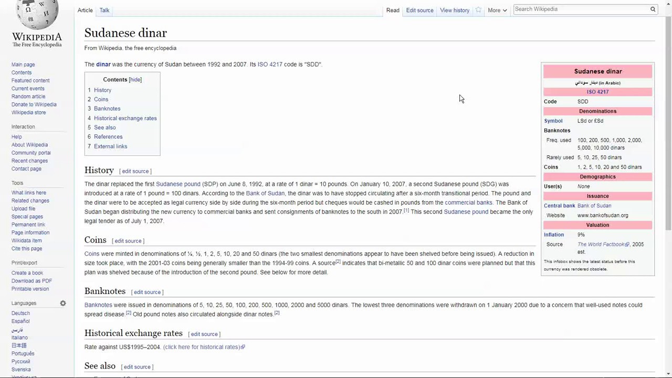Follow the commercial banks link

(468, 203)
